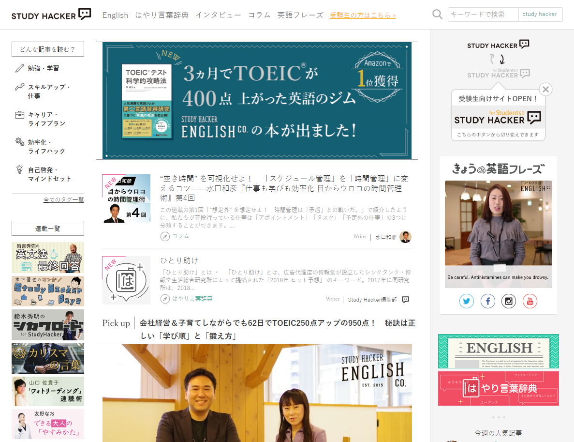Open 山口佐貴子 フォトリーディング速読術 banner
This screenshot has width=574, height=442.
point(47,392)
